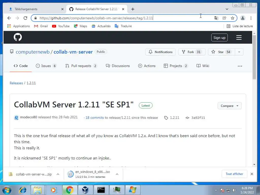The height and width of the screenshot is (195, 260).
Task: Open a new browser tab
Action: pyautogui.click(x=133, y=9)
